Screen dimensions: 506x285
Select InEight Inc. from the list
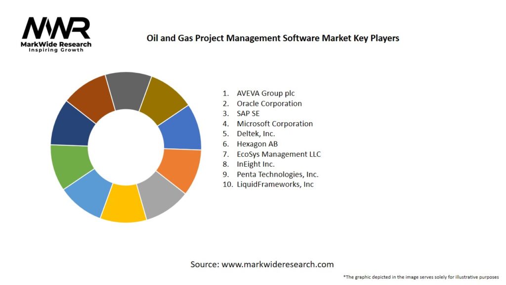pyautogui.click(x=255, y=164)
